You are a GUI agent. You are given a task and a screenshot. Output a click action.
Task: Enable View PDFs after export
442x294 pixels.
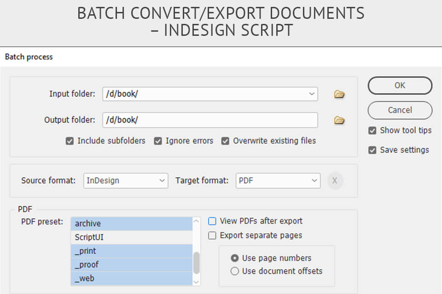pos(212,221)
